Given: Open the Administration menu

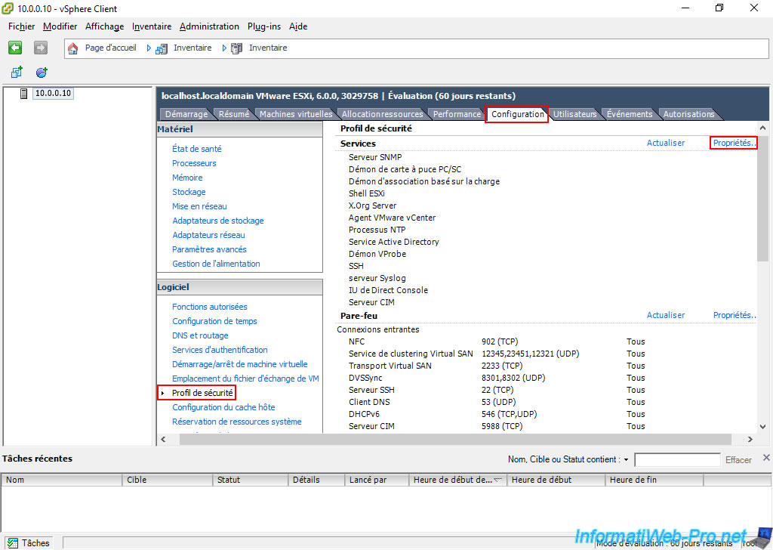Looking at the screenshot, I should (x=209, y=26).
